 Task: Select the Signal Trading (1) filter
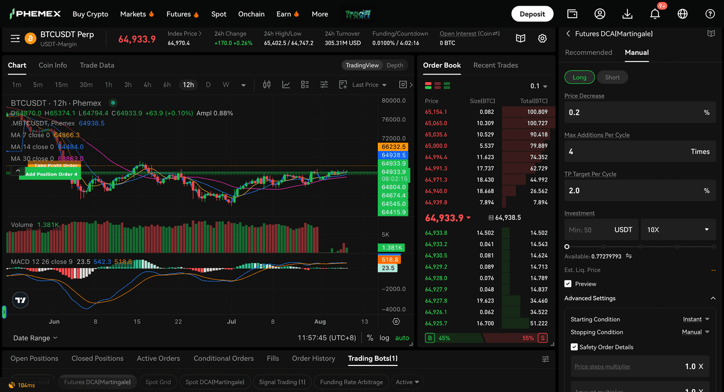pos(282,382)
